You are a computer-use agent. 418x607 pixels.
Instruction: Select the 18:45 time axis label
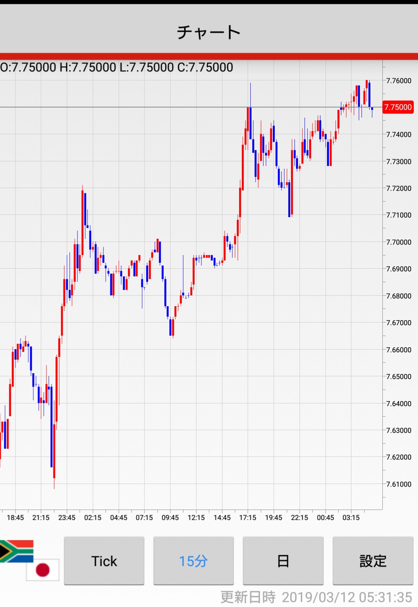(15, 518)
